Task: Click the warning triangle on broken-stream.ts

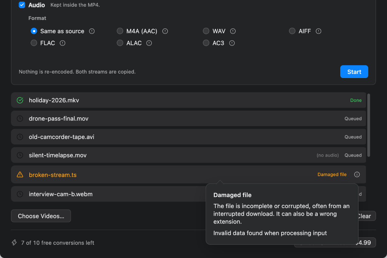Action: tap(20, 174)
